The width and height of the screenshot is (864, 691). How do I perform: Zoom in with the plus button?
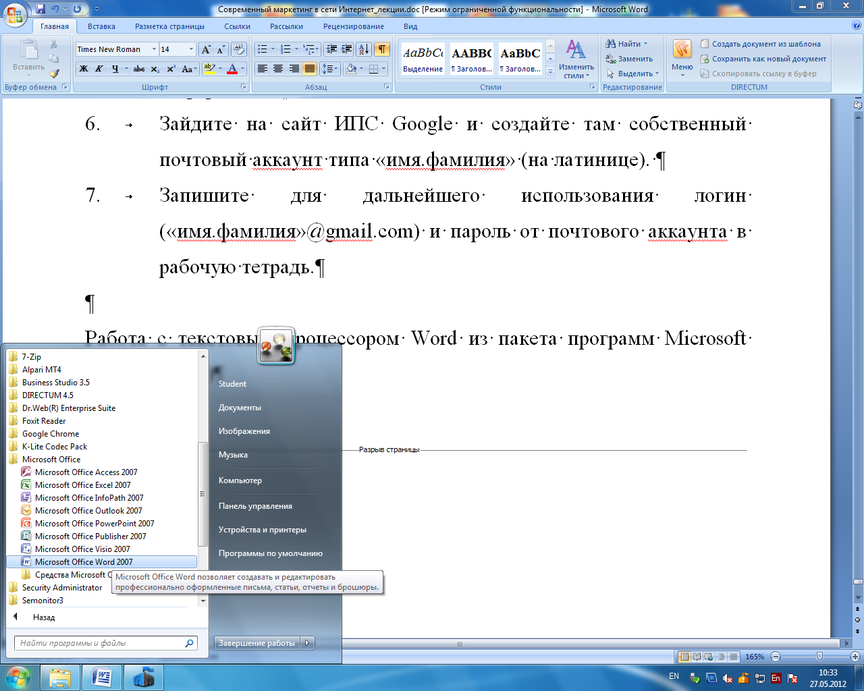tap(855, 657)
